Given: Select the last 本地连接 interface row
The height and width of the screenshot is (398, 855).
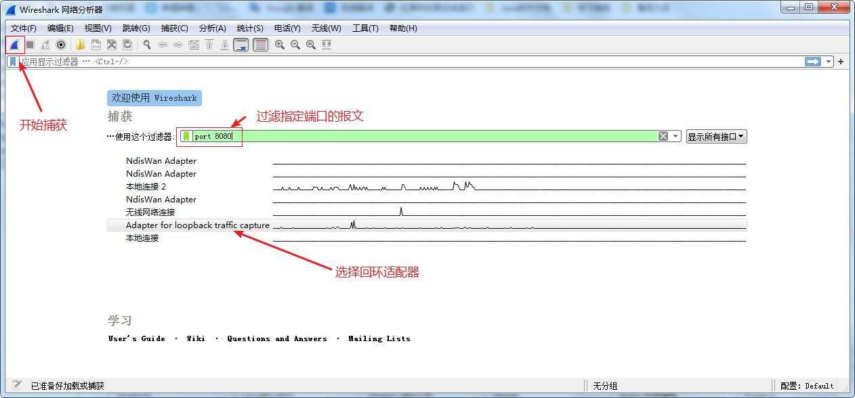Looking at the screenshot, I should pyautogui.click(x=427, y=238).
